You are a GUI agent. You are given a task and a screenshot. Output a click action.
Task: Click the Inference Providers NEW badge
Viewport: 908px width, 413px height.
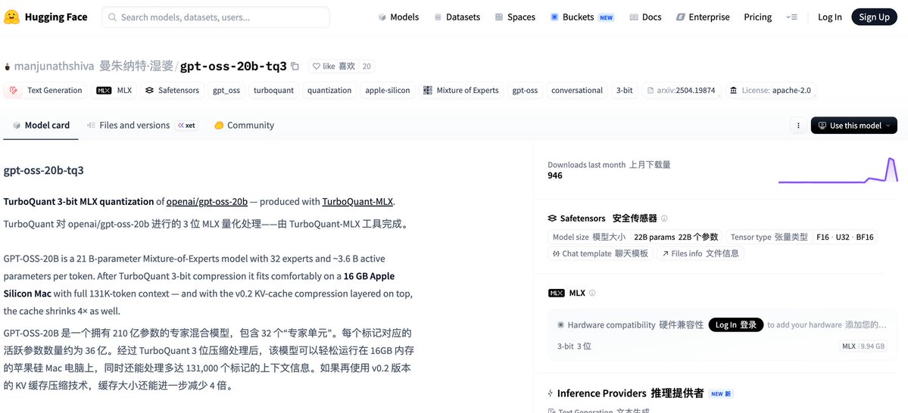click(721, 394)
